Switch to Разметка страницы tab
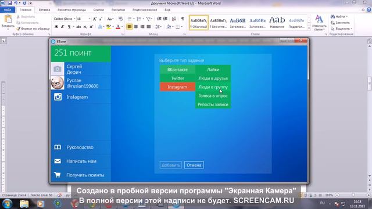 [71, 10]
